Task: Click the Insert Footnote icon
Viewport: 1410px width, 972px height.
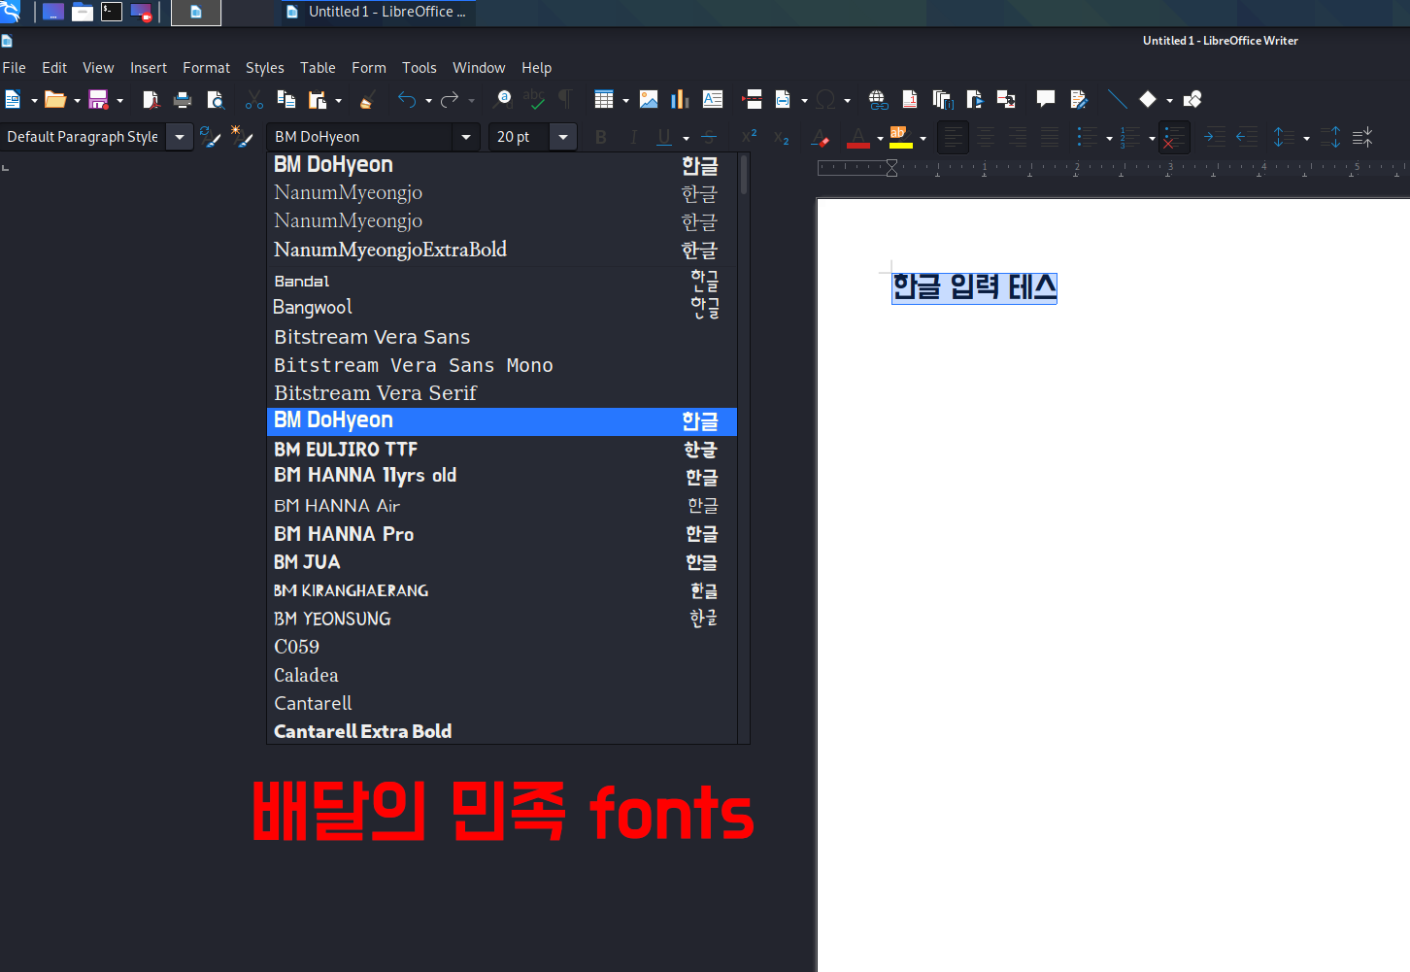Action: pyautogui.click(x=910, y=99)
